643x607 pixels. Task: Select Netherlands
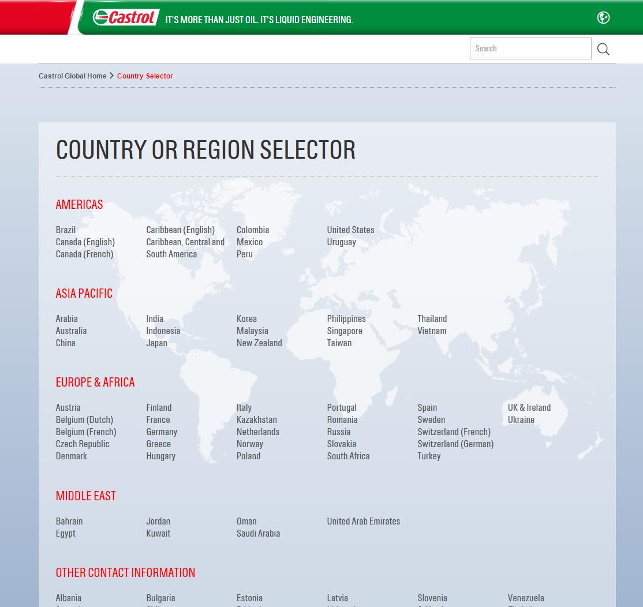258,432
